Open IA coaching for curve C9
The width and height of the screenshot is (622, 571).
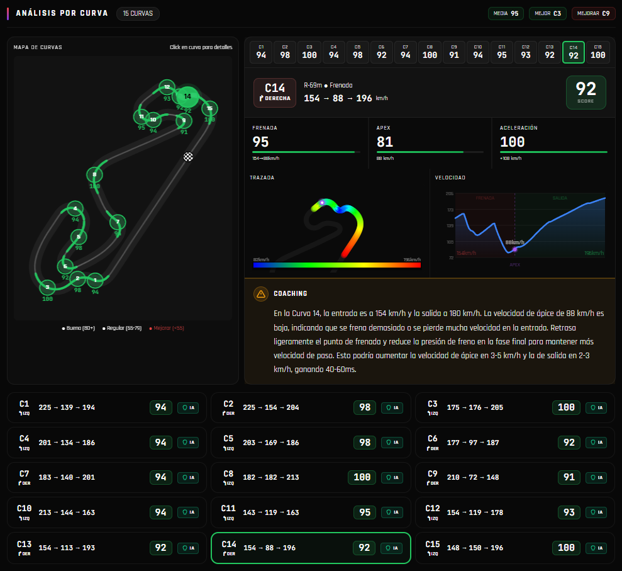pos(596,478)
